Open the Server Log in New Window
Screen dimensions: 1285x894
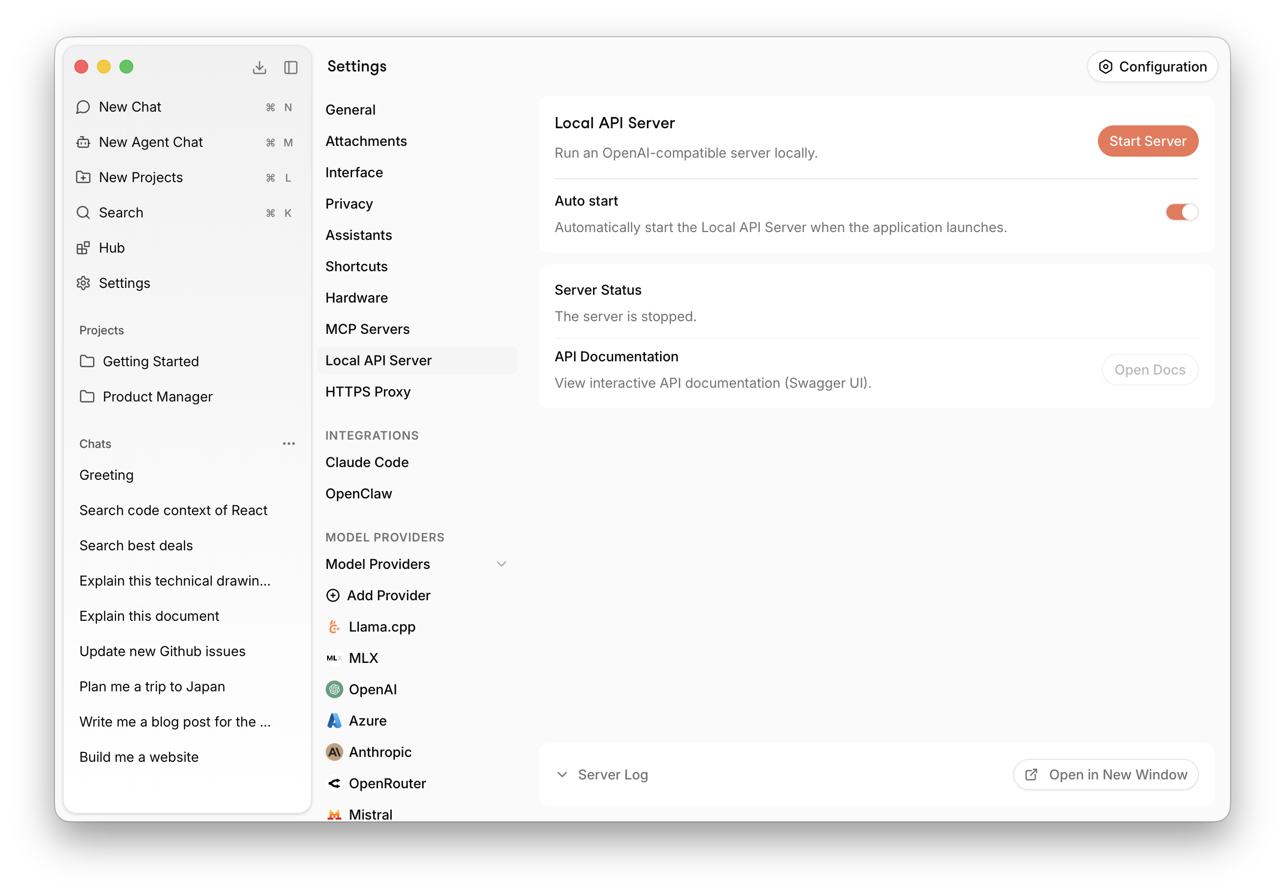[1105, 774]
